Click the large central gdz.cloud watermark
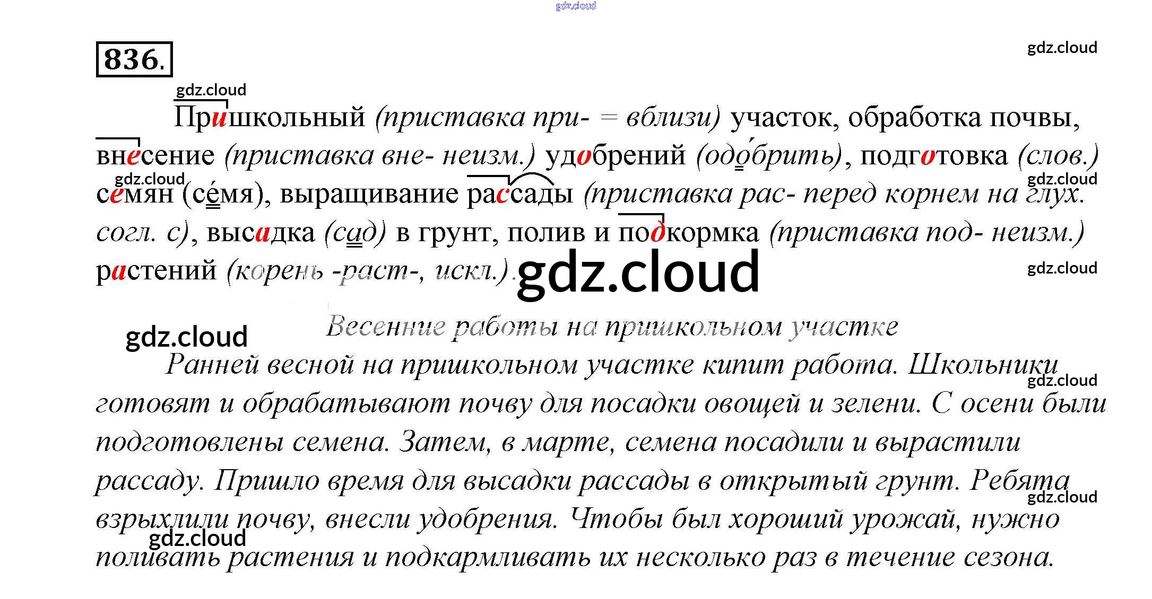 click(x=638, y=272)
